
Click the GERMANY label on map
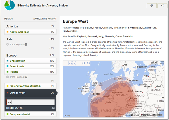(122, 95)
